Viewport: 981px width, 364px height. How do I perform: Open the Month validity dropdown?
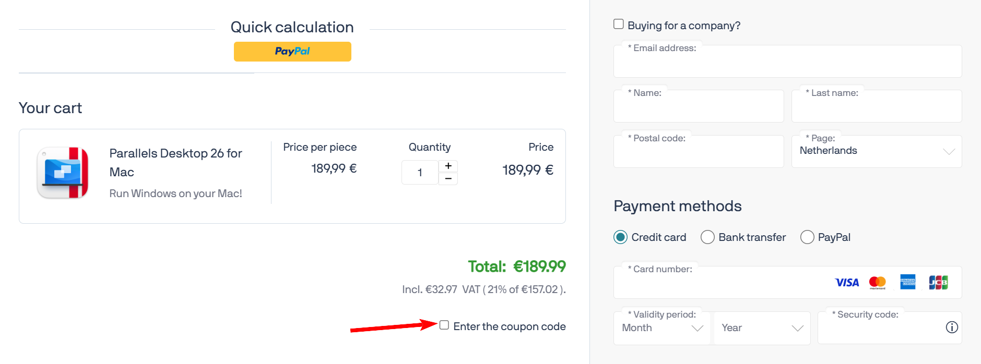coord(661,327)
